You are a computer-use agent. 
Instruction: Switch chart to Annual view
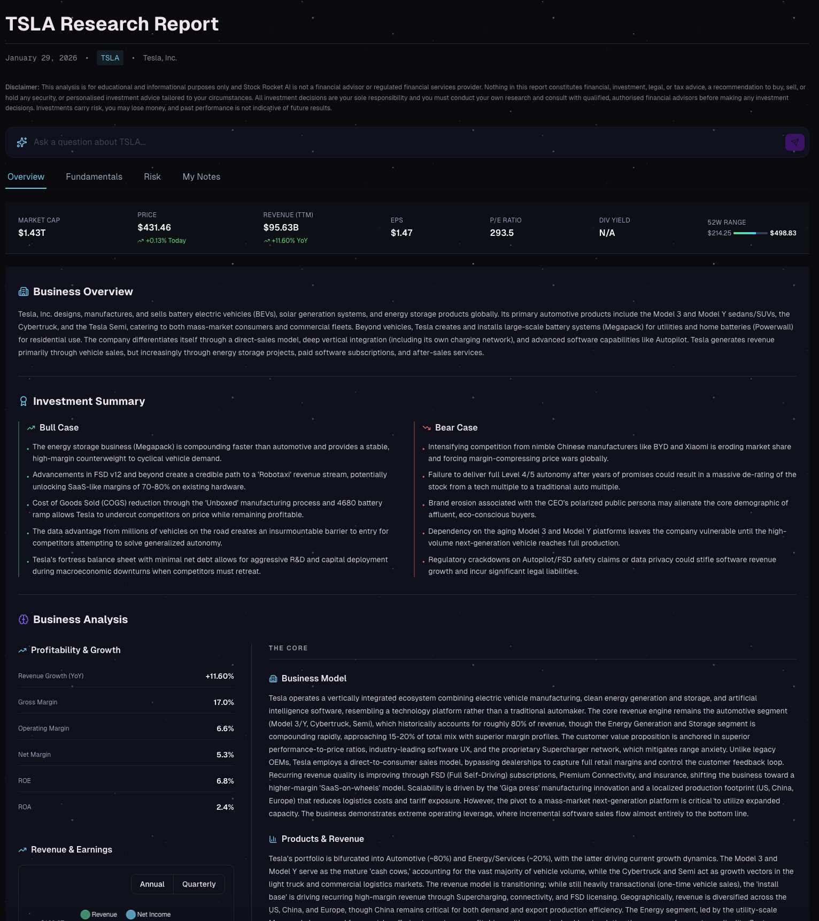point(152,884)
